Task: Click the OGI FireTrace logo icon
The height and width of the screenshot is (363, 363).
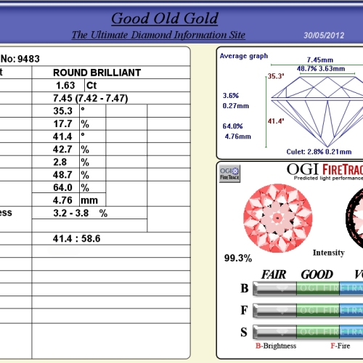Action: pyautogui.click(x=229, y=174)
